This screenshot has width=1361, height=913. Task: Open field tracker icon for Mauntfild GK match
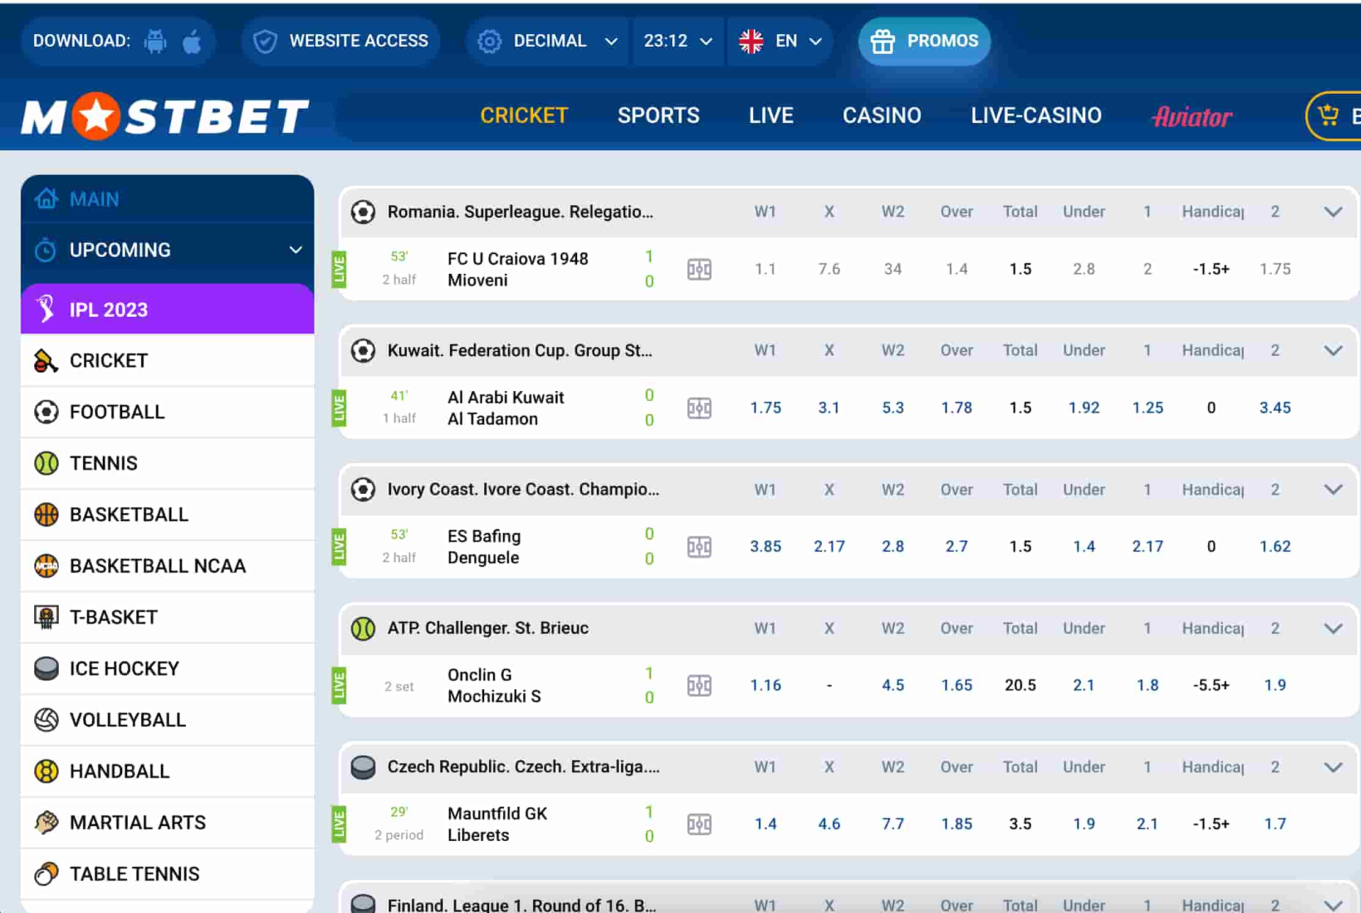[x=699, y=824]
